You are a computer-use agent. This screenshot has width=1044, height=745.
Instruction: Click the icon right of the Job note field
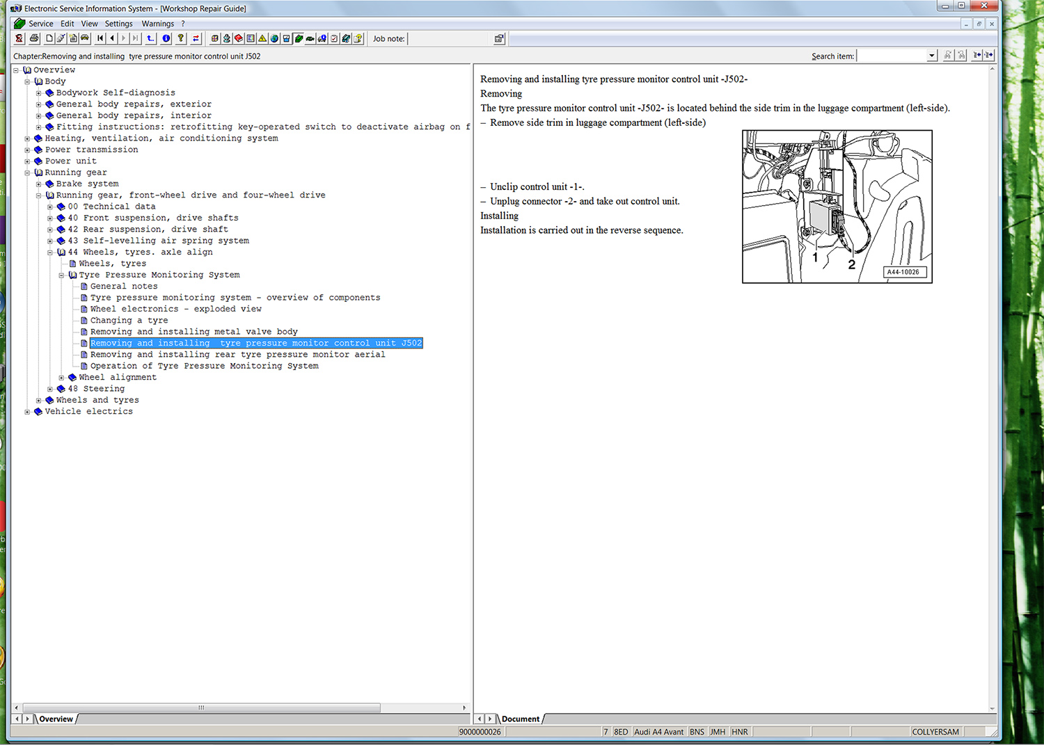499,38
